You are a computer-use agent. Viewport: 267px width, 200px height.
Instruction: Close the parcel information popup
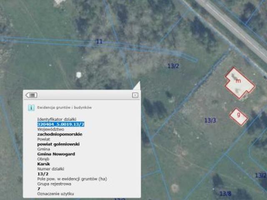(x=135, y=95)
